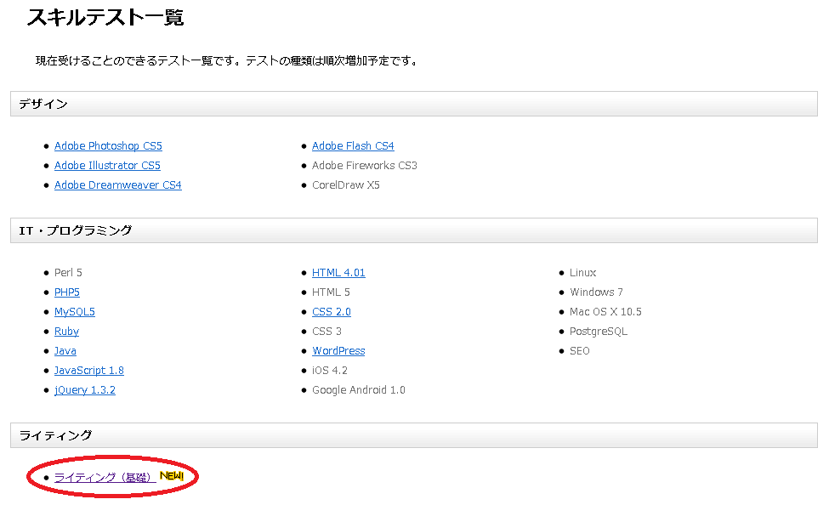The width and height of the screenshot is (829, 505).
Task: Select the Adobe Dreamweaver CS4 link
Action: (x=117, y=185)
